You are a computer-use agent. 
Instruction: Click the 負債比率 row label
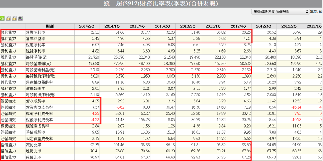[34, 157]
